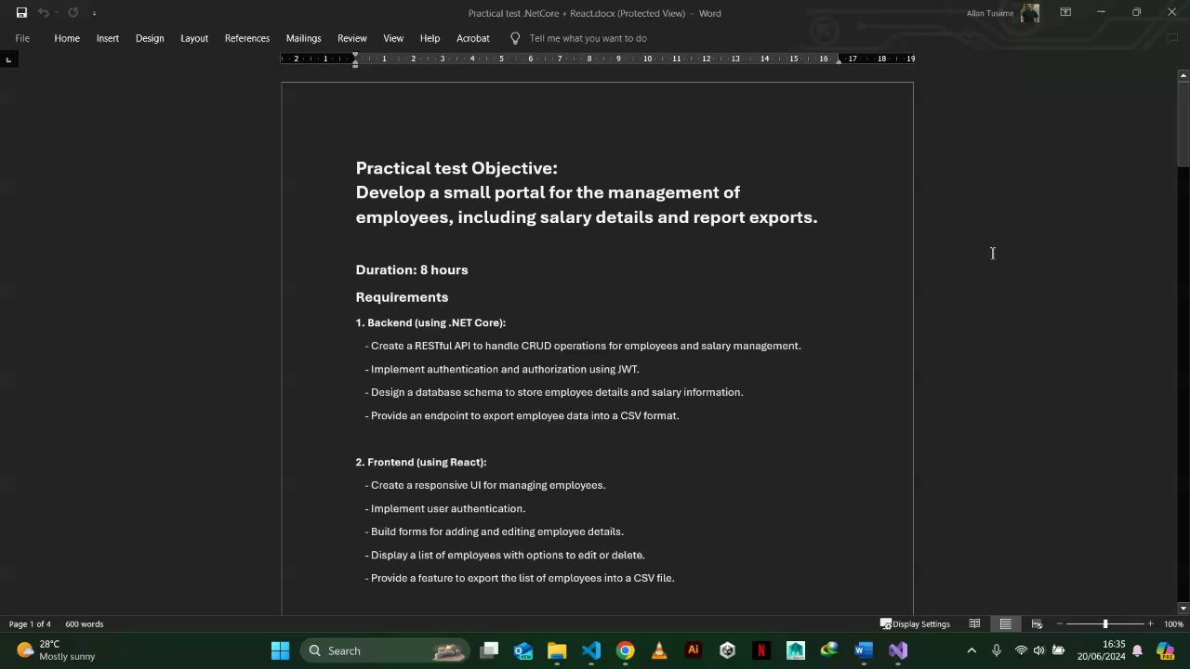Open the Acrobat ribbon tab

click(472, 38)
